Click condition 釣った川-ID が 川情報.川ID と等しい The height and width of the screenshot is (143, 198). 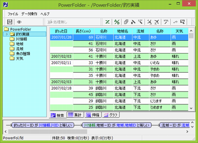43,125
